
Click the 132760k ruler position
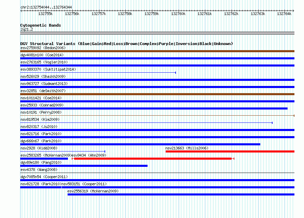(x=178, y=14)
